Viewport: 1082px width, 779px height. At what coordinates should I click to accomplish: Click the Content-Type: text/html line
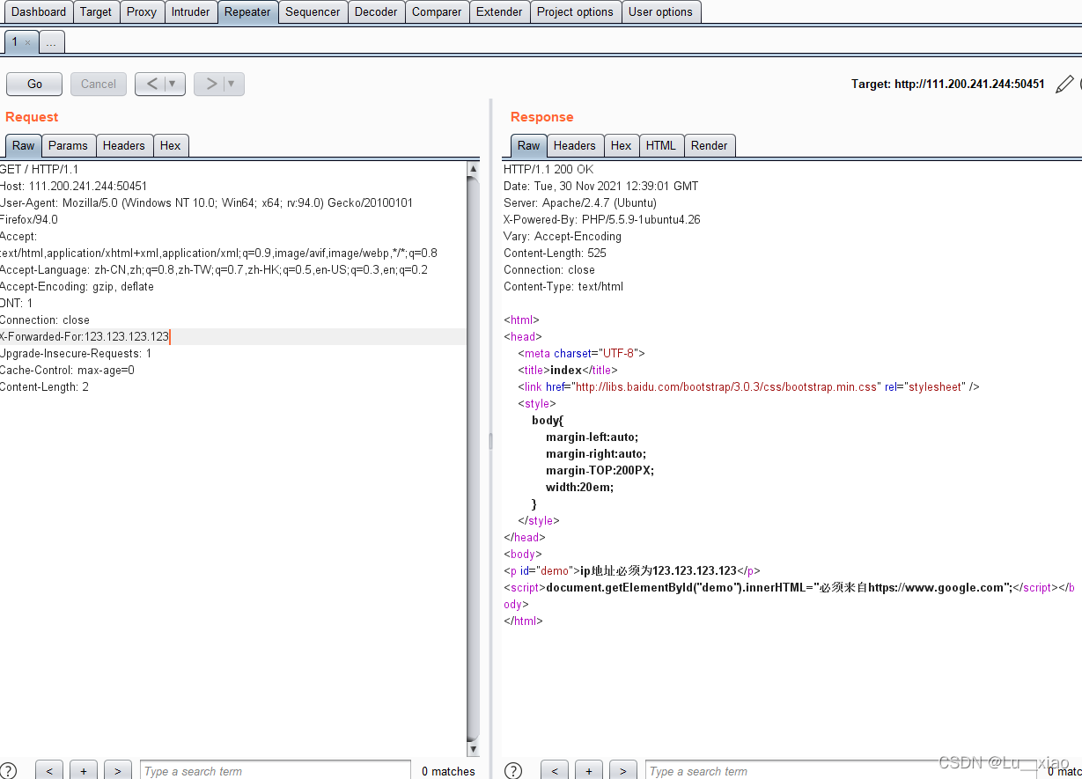point(563,286)
